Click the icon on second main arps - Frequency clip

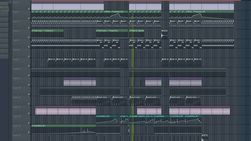(97, 31)
